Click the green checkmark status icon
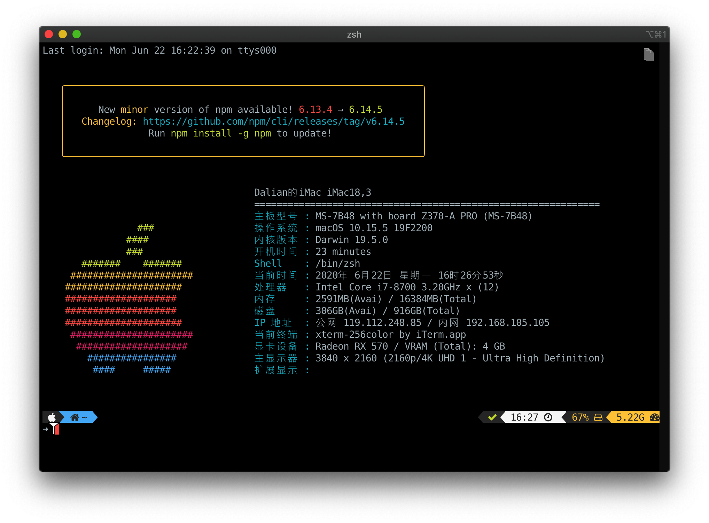This screenshot has height=523, width=709. pyautogui.click(x=492, y=417)
